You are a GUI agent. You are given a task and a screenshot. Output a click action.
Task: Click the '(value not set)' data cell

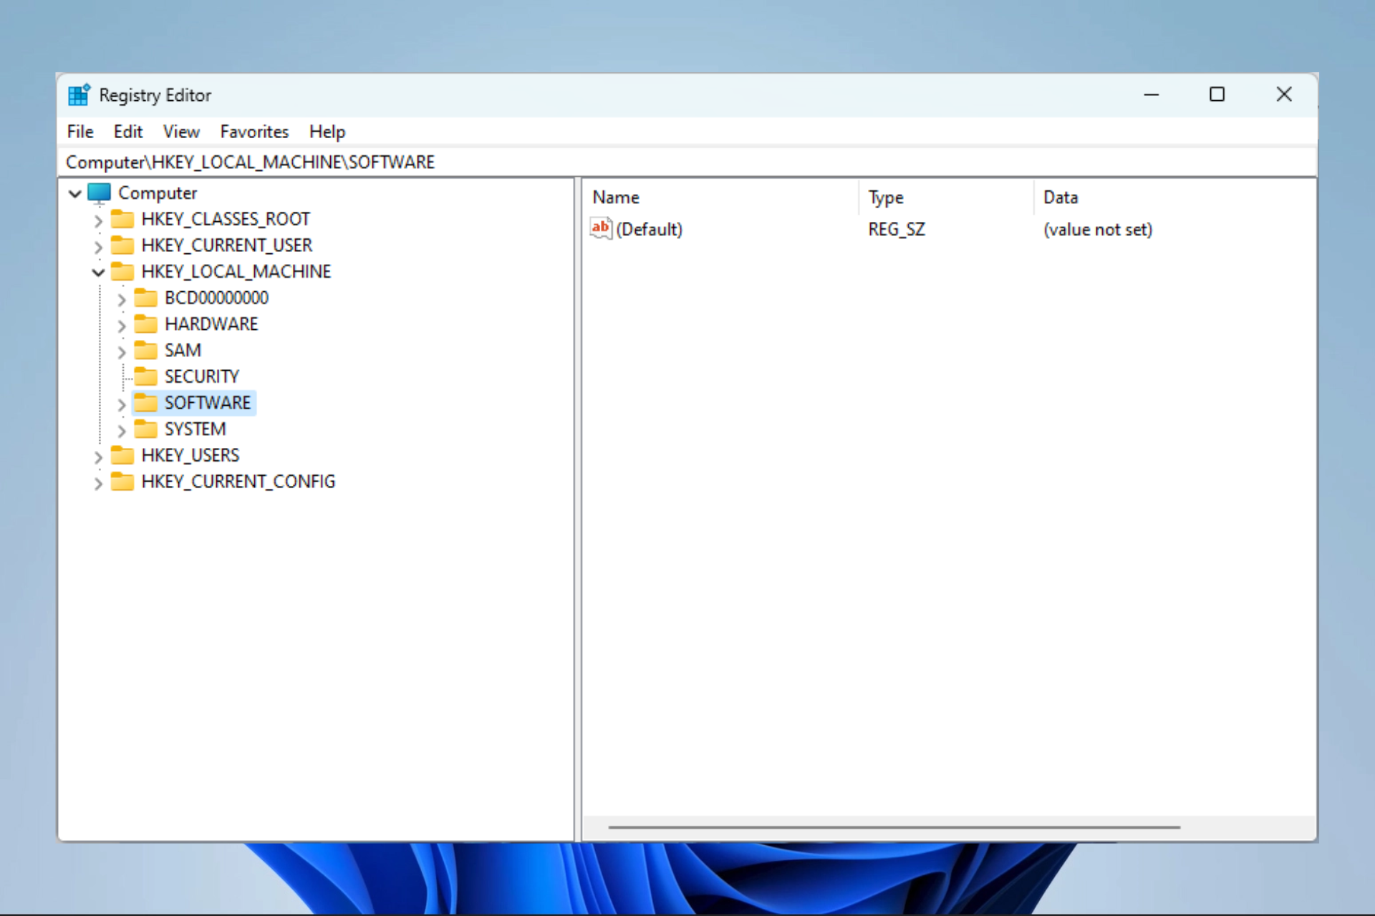click(x=1098, y=229)
